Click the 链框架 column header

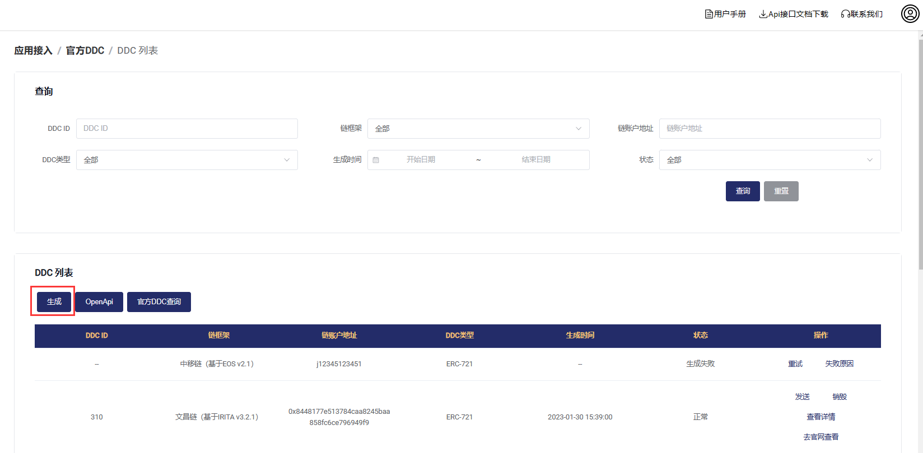click(219, 336)
